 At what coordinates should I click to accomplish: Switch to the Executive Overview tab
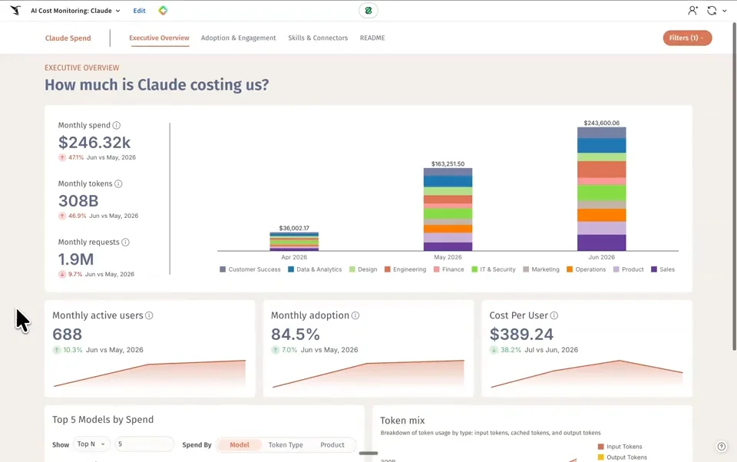coord(160,38)
